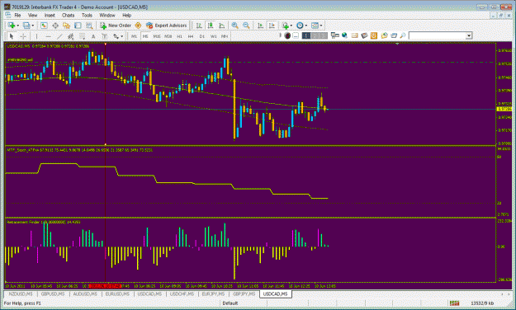Expand the arrows objects dropdown
This screenshot has height=310, width=516.
coord(121,36)
